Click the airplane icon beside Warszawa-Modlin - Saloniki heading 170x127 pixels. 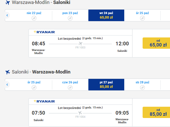[x=8, y=3]
